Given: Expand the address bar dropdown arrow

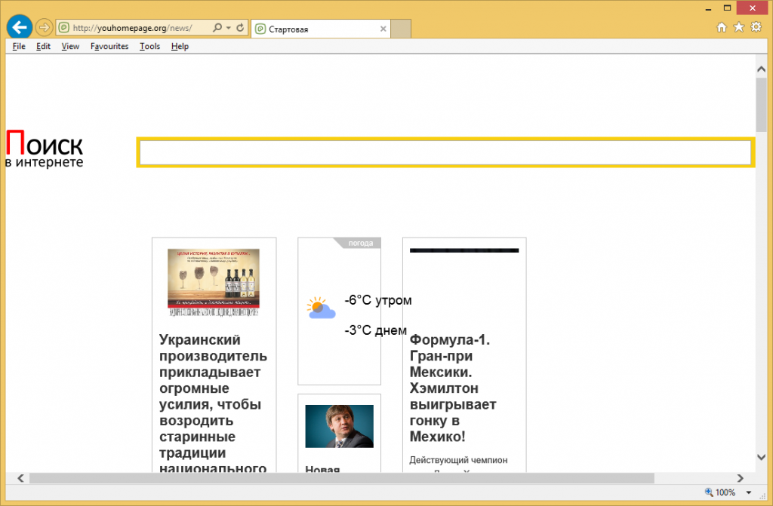Looking at the screenshot, I should (x=229, y=28).
